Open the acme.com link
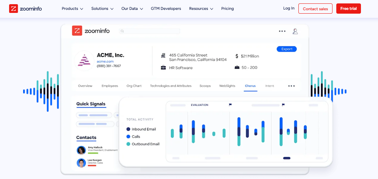The width and height of the screenshot is (378, 179). coord(105,61)
